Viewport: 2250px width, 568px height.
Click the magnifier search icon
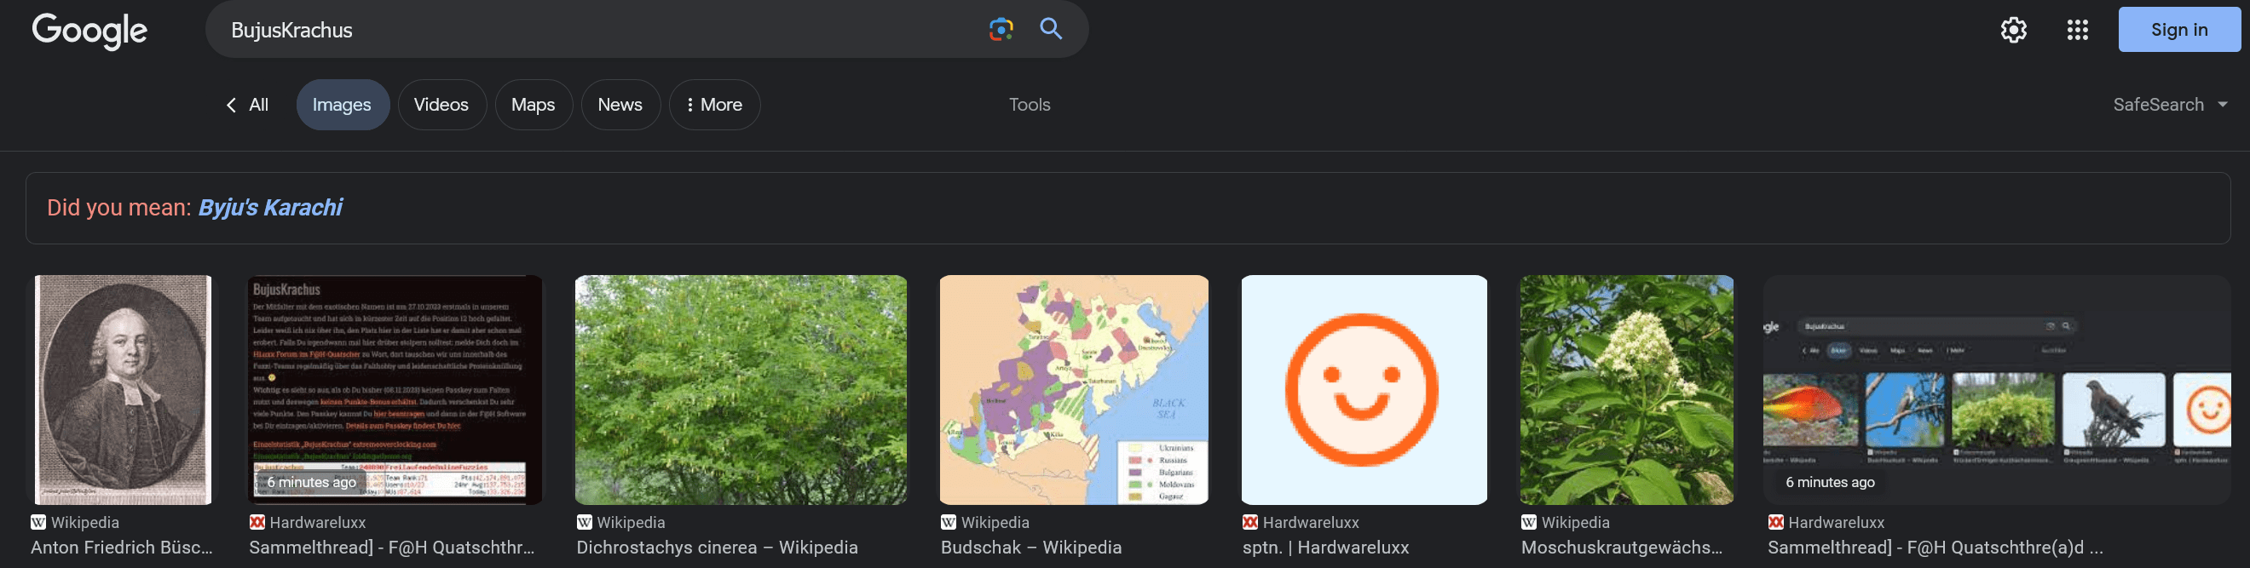pyautogui.click(x=1051, y=30)
